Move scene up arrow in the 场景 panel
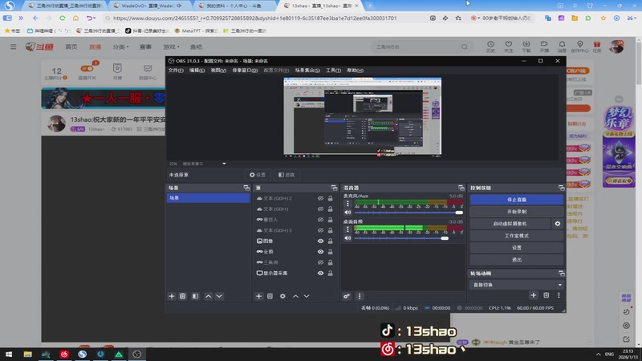The height and width of the screenshot is (361, 642). (x=209, y=296)
